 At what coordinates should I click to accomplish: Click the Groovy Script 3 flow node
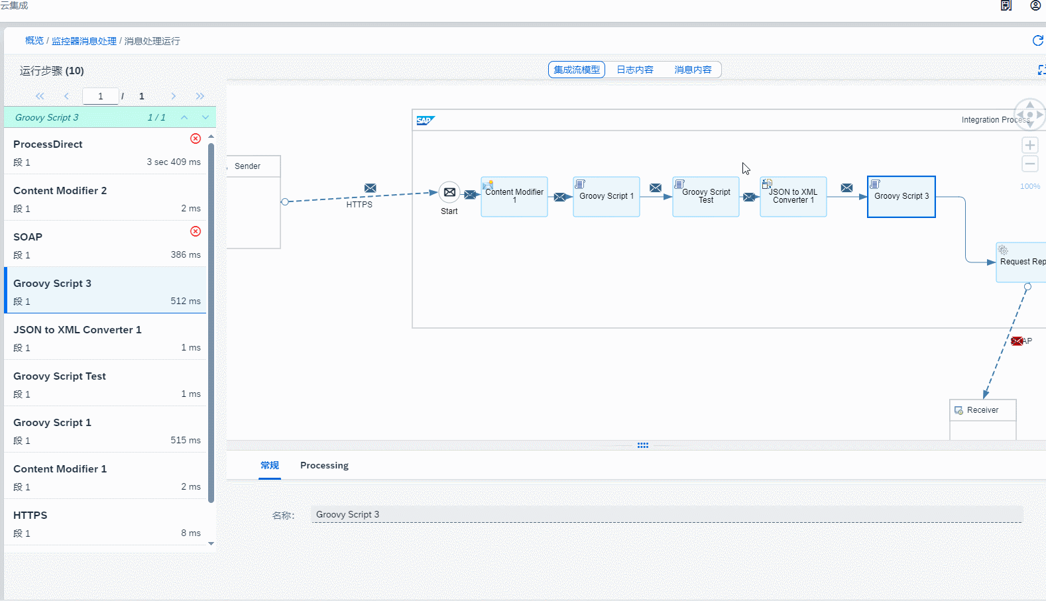(901, 197)
